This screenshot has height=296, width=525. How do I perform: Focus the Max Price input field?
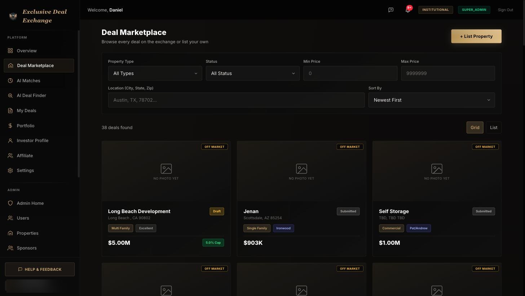coord(448,73)
